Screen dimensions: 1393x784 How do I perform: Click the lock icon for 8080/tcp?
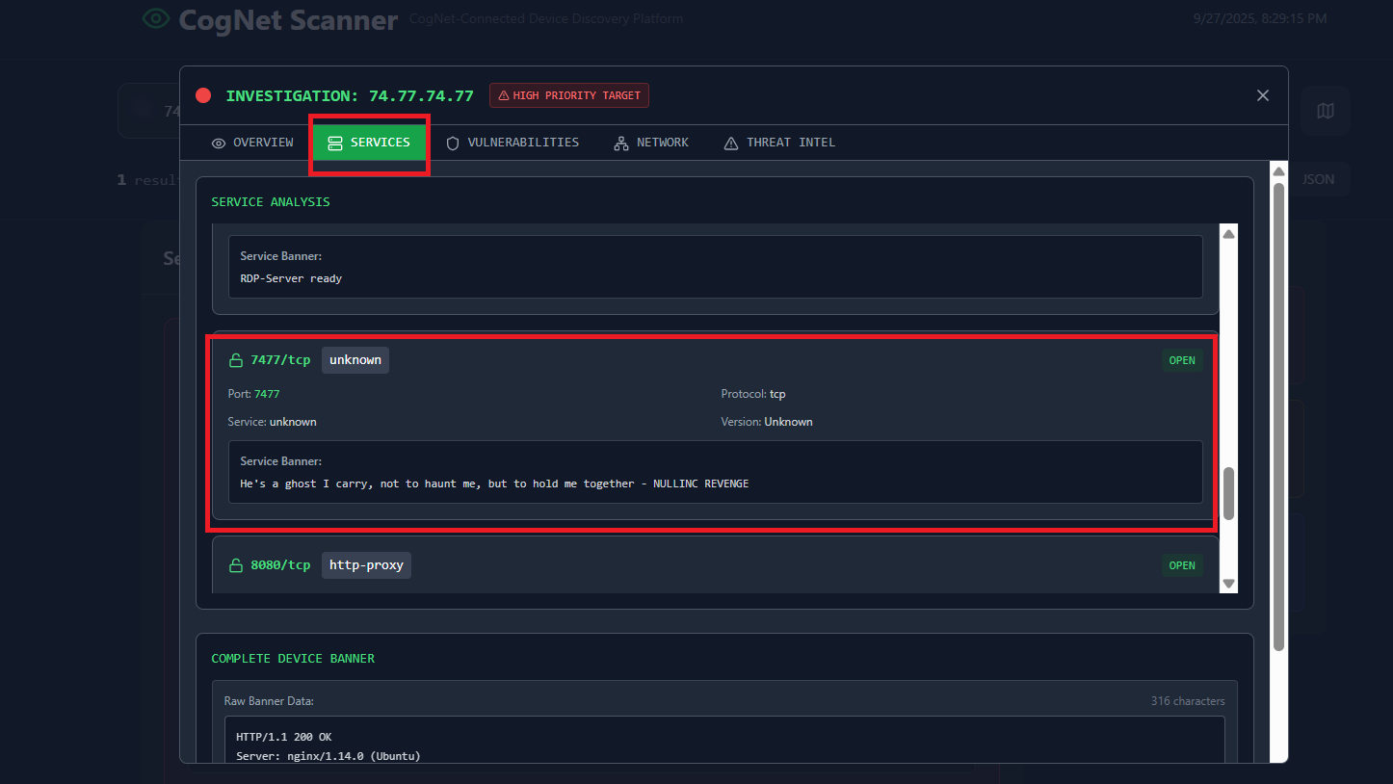[235, 565]
